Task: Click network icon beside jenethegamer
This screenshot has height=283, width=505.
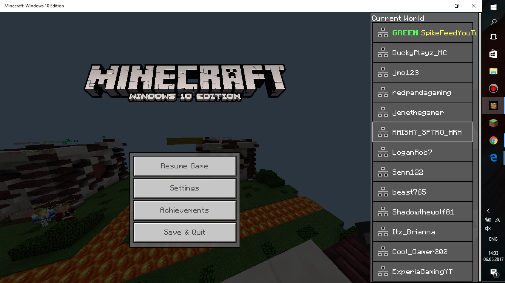Action: pyautogui.click(x=383, y=112)
